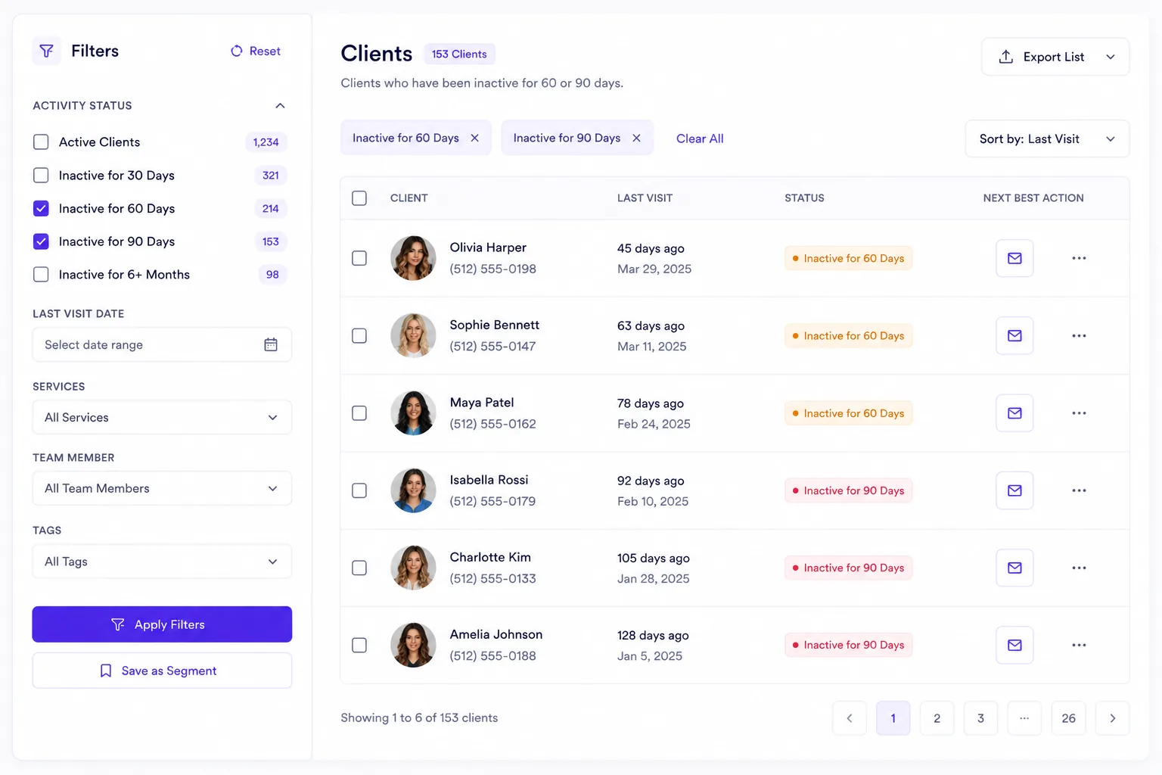Open the calendar icon in date range field
The height and width of the screenshot is (775, 1162).
tap(271, 344)
